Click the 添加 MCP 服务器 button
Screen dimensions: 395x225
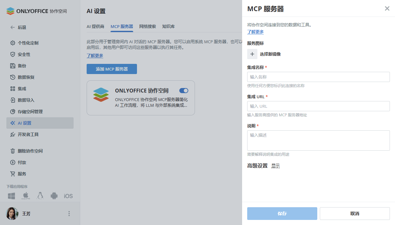112,69
